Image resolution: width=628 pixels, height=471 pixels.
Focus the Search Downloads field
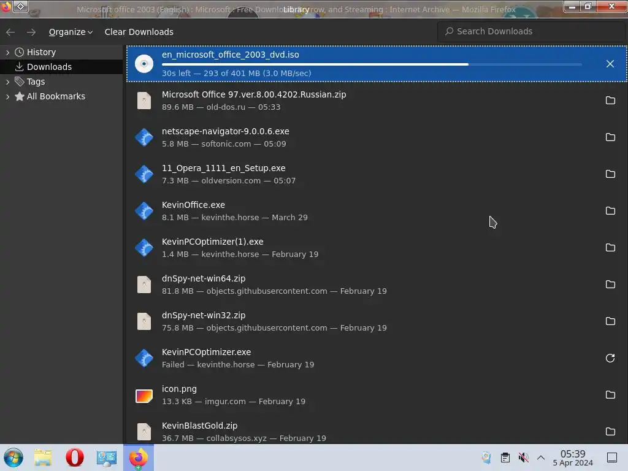[x=531, y=31]
